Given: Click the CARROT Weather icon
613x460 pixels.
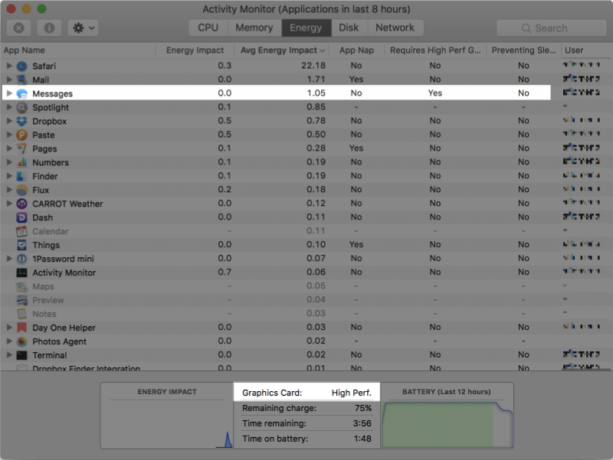Looking at the screenshot, I should click(x=22, y=204).
